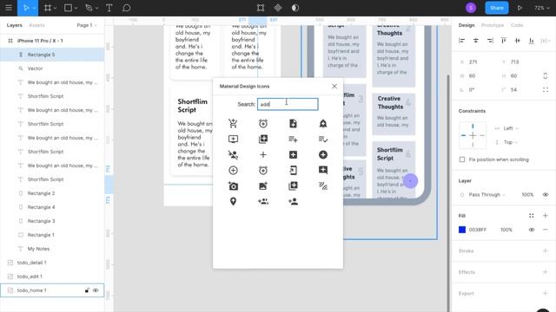
Task: Add a new stroke with plus
Action: (x=546, y=250)
